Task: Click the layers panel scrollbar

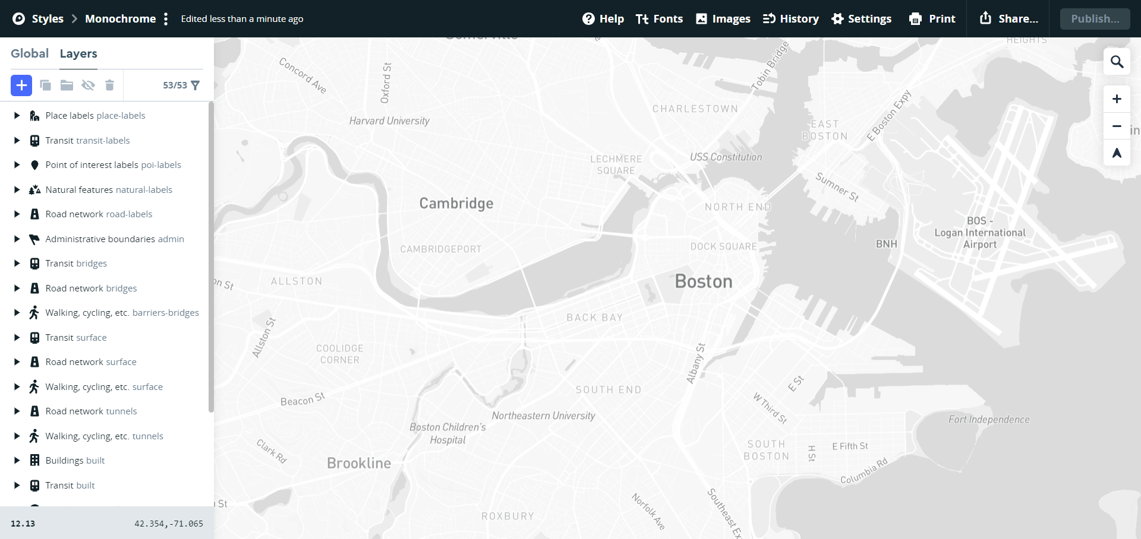Action: [211, 255]
